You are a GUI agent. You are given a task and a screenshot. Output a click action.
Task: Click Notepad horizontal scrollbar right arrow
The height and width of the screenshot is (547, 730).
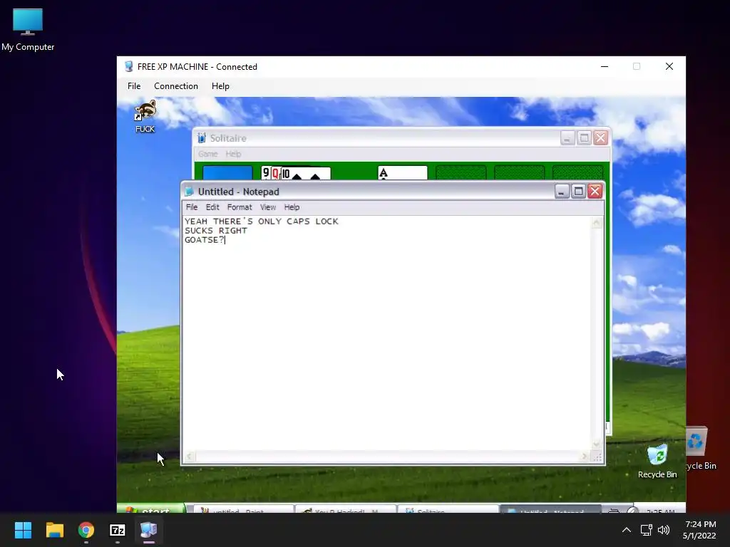click(585, 457)
